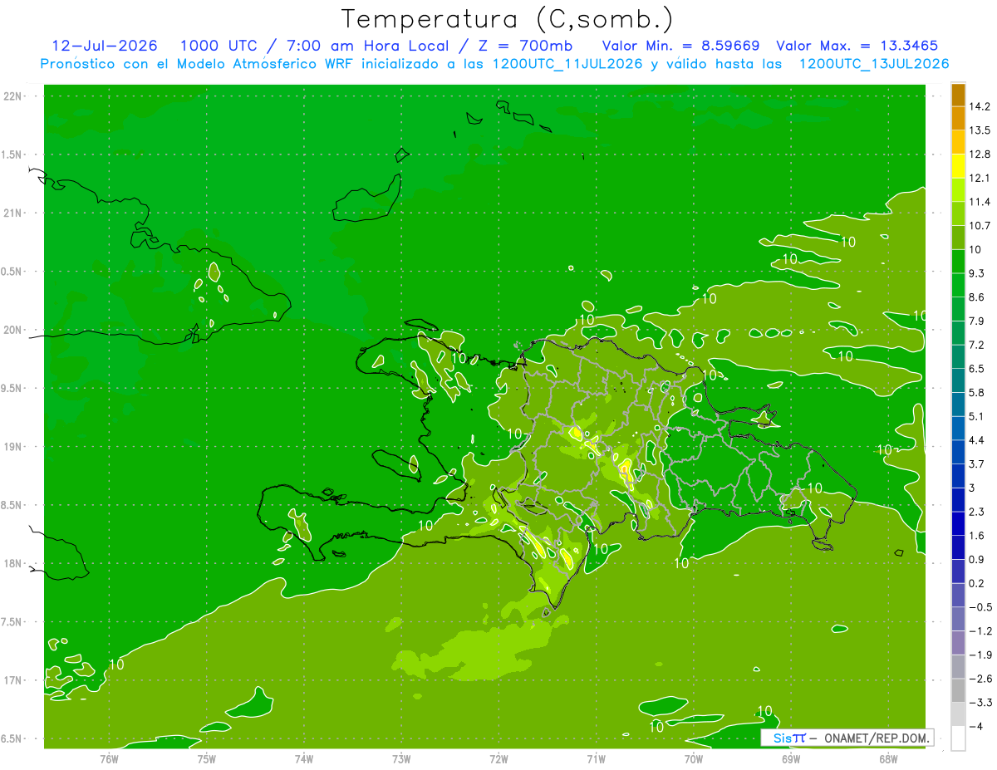Click the "0.9" colorbar value
This screenshot has height=770, width=997.
click(x=976, y=559)
